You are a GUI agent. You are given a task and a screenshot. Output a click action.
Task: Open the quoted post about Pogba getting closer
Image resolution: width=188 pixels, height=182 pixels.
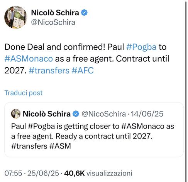coord(94,130)
